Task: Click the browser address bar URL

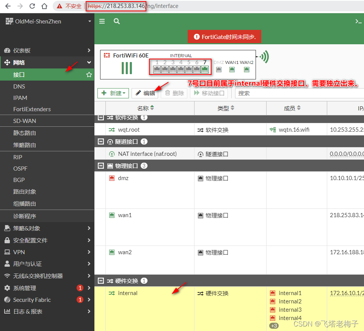Action: (x=133, y=6)
